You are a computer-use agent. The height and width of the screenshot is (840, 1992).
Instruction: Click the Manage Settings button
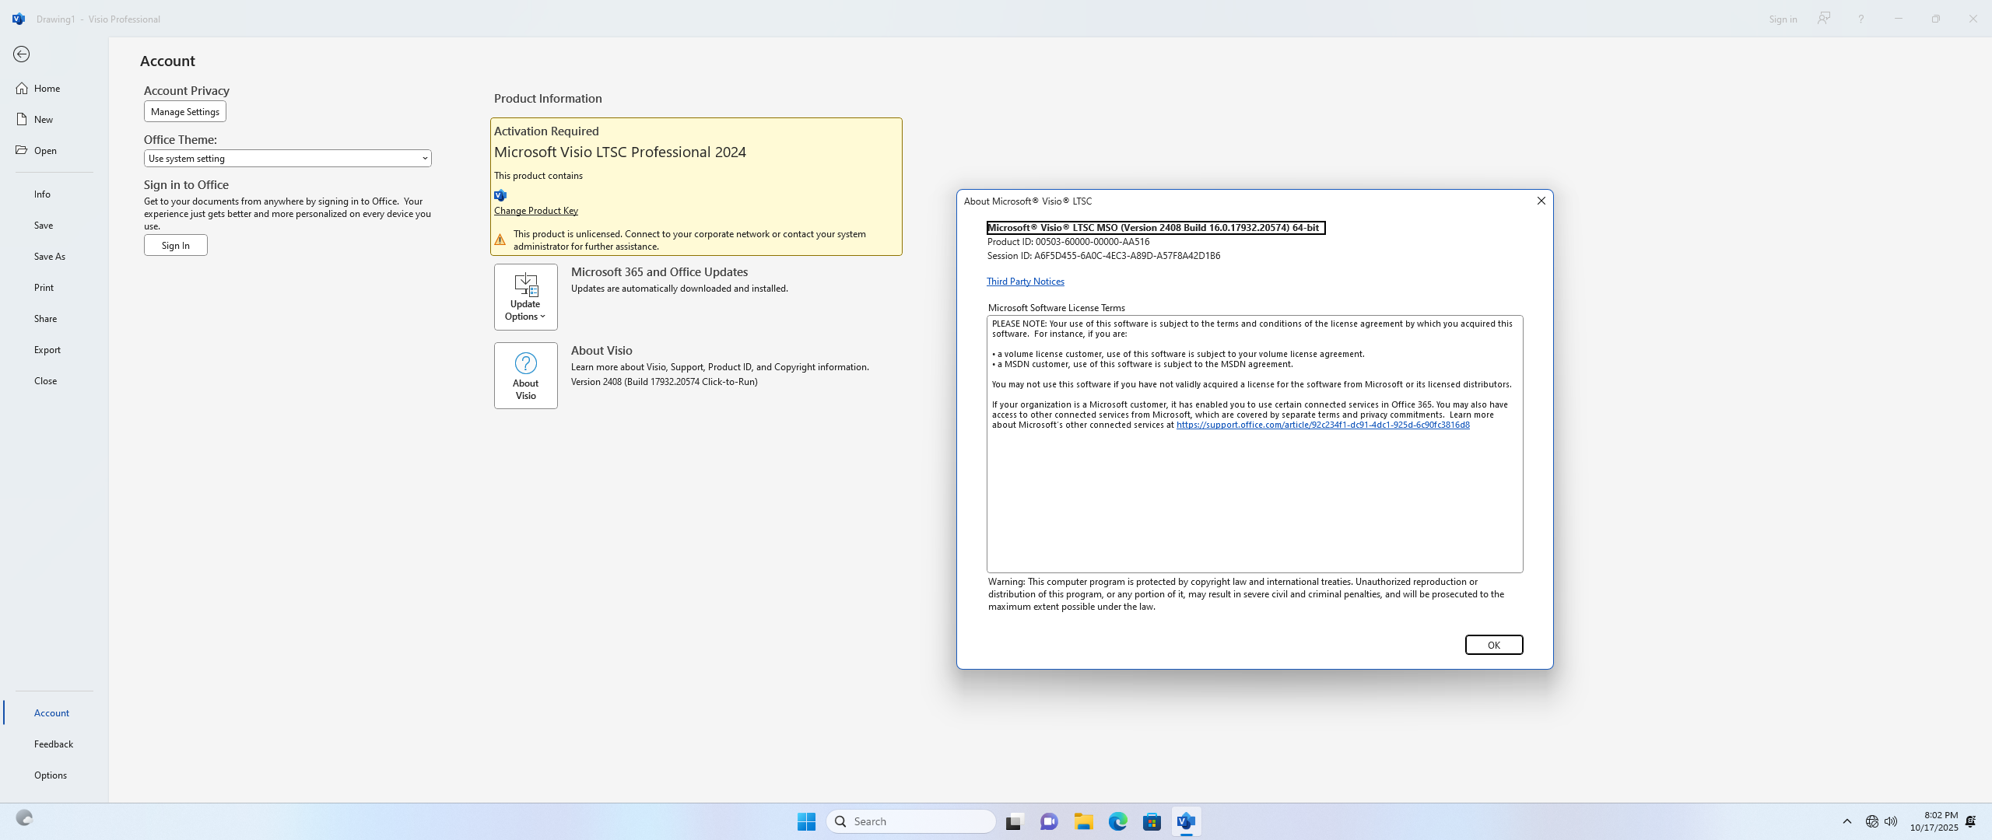(x=184, y=111)
